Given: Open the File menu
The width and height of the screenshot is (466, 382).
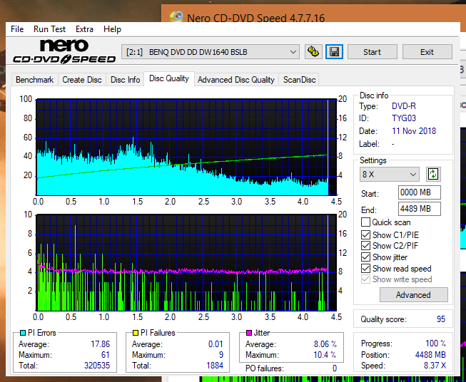Looking at the screenshot, I should click(x=17, y=29).
